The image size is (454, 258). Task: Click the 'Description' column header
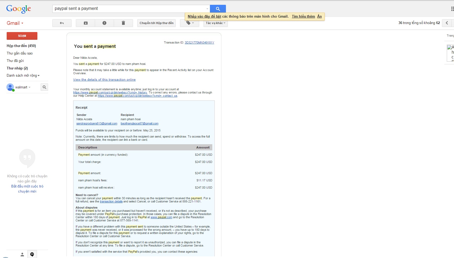[88, 147]
